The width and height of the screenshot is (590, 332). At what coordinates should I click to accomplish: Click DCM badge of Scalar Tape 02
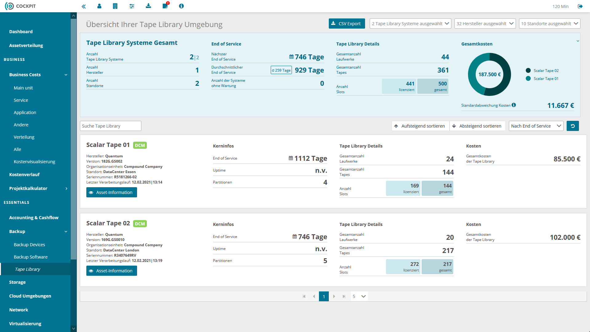140,224
